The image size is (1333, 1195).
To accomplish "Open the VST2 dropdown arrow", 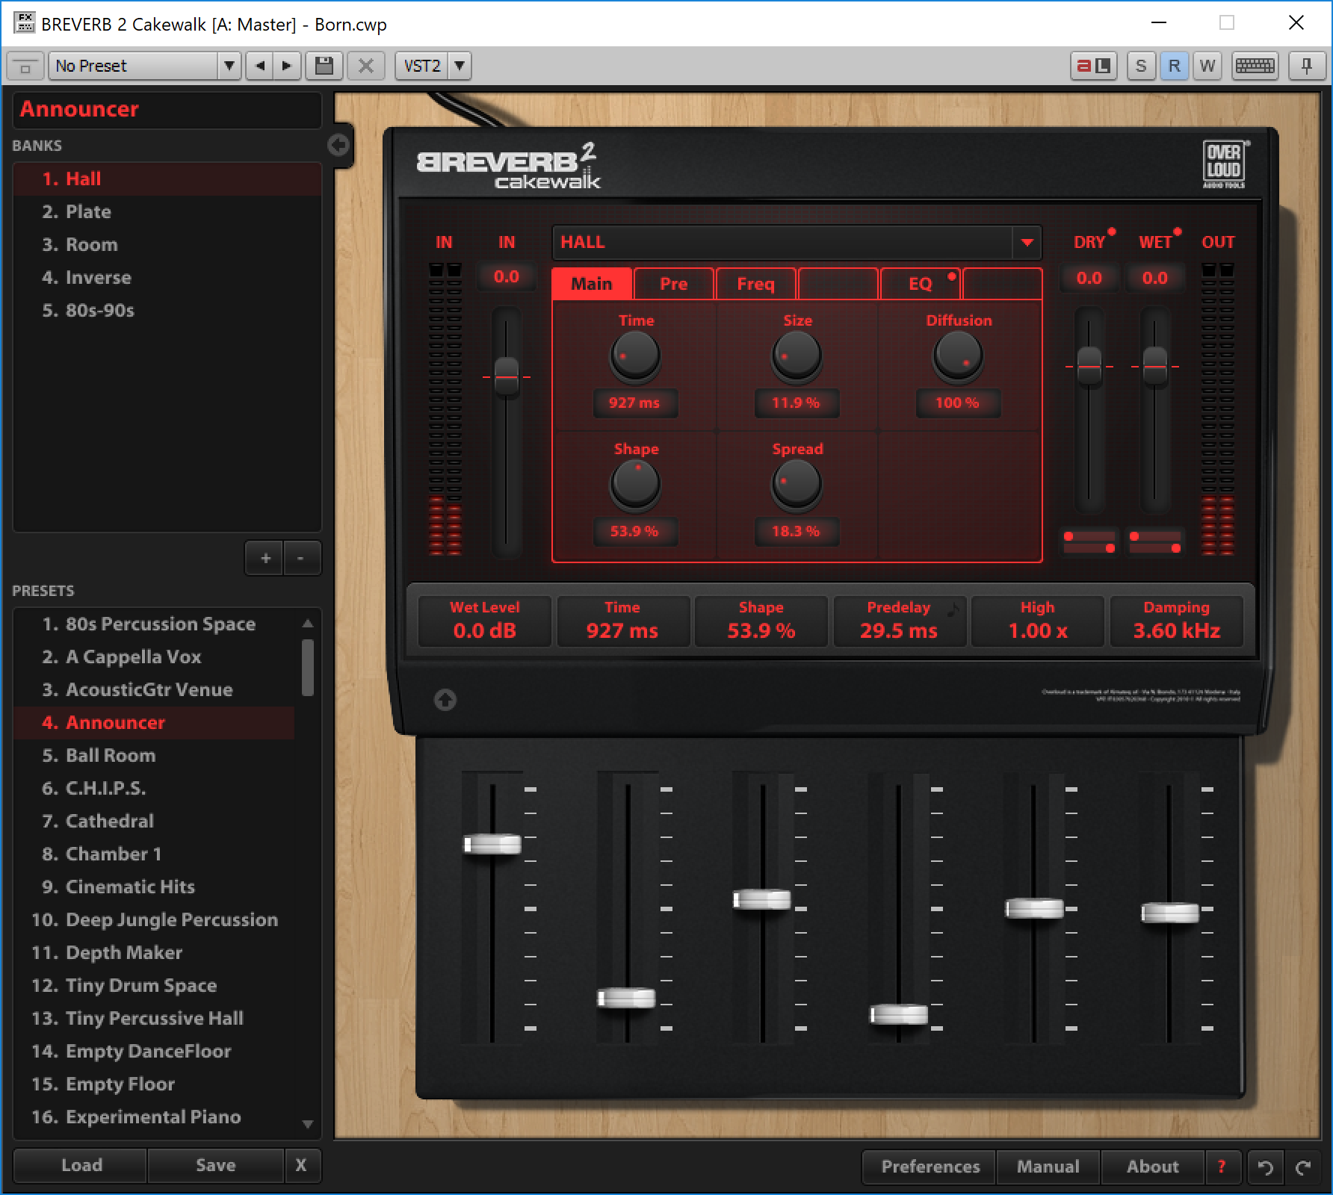I will 460,66.
